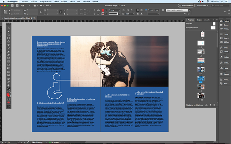Select the Direct Selection tool
Viewport: 231px width, 144px height.
[x=9, y=32]
